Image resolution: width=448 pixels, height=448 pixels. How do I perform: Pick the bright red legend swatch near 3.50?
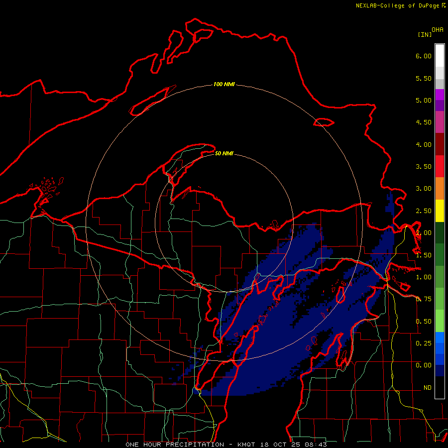point(440,166)
